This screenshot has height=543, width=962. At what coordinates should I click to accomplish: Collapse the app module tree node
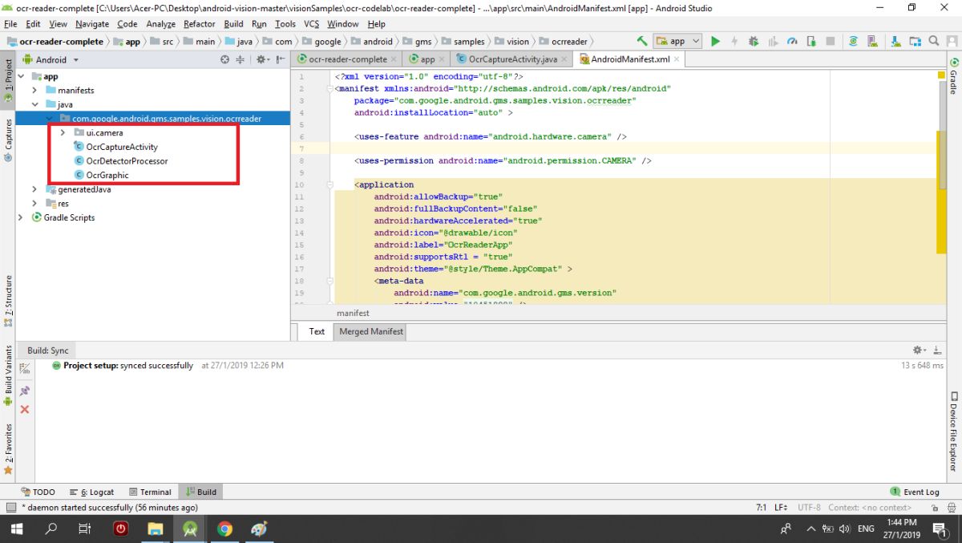(22, 76)
